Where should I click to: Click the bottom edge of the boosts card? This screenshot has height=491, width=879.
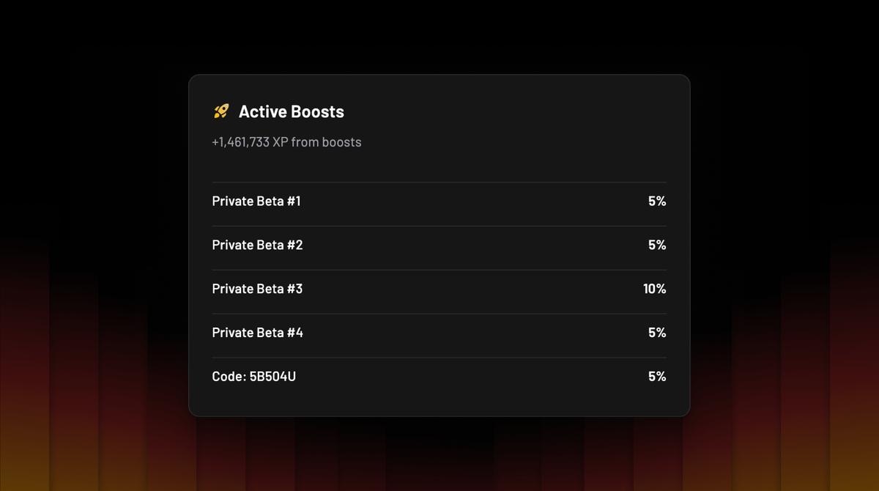(439, 415)
